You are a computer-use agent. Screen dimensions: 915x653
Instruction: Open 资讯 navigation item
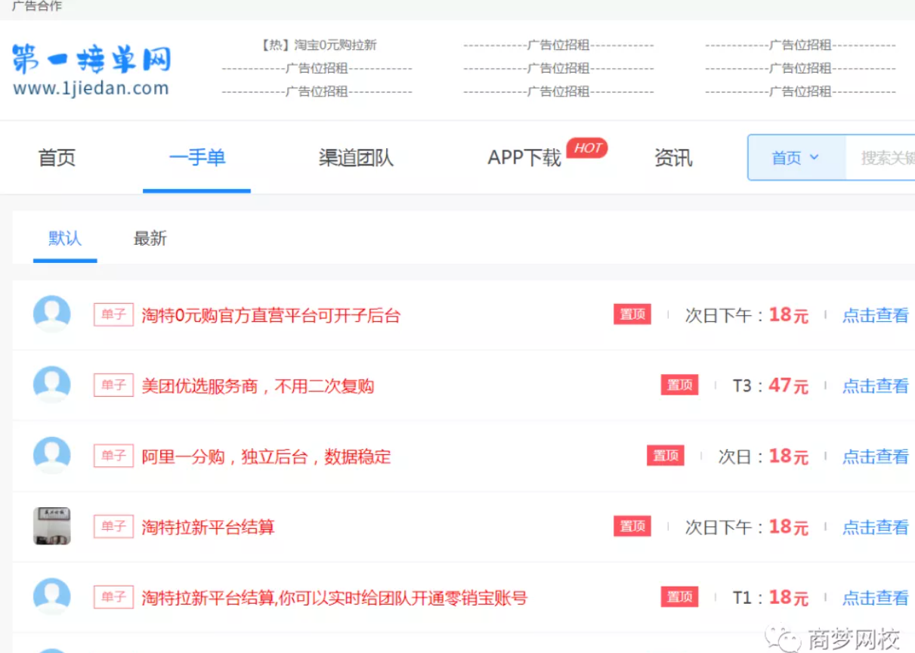pos(673,158)
